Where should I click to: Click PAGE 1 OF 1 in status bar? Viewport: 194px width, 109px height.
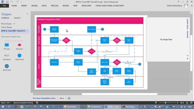(6, 103)
